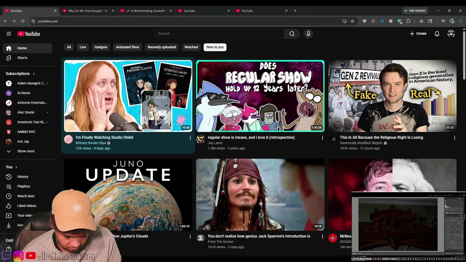466x262 pixels.
Task: Switch to 'Why Do We Trust Google' tab
Action: 87,11
